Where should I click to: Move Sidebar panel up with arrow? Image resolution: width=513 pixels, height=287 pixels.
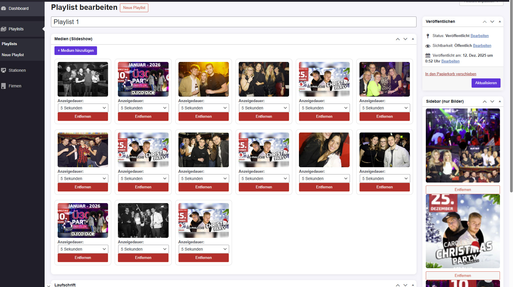click(485, 102)
